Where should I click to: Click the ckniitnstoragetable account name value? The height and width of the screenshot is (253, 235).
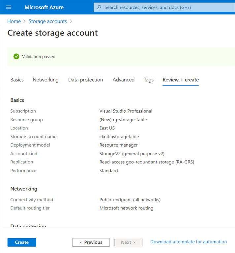tap(119, 137)
